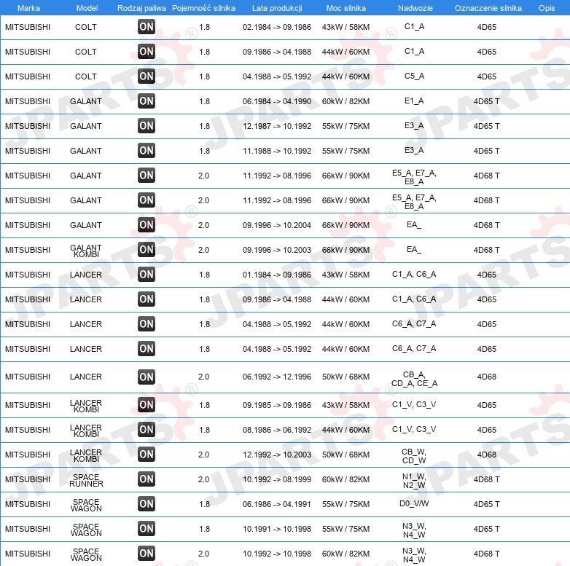Select engine code 4D68 T in GALANT KOMBI row
Screen dimensions: 570x566
(486, 250)
